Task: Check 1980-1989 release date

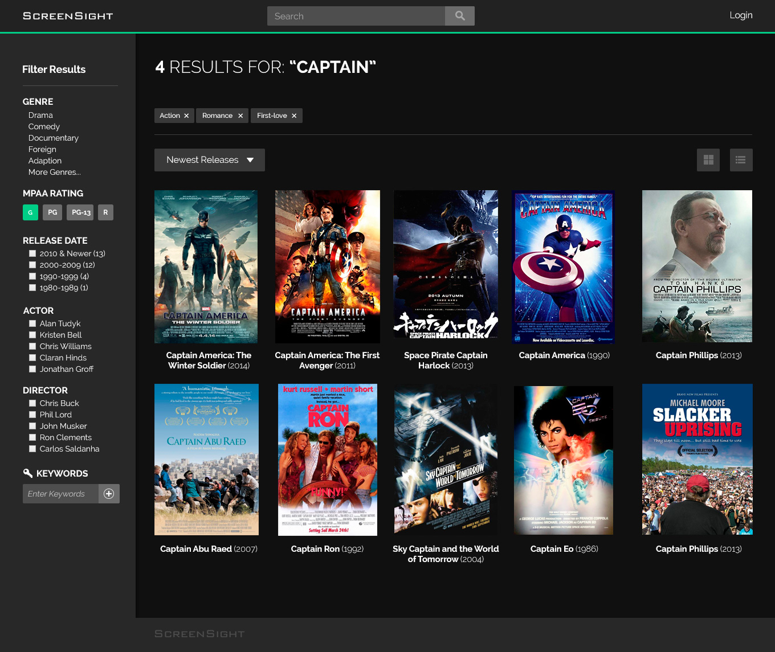Action: click(x=32, y=288)
